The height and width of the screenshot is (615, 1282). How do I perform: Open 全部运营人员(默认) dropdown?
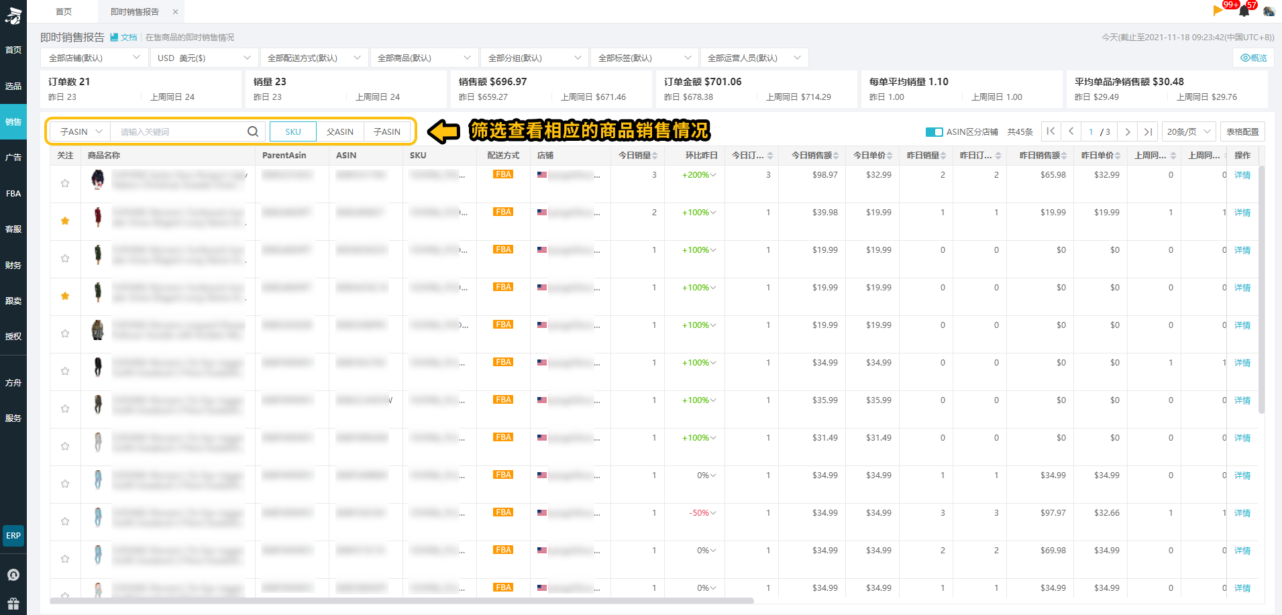coord(754,58)
